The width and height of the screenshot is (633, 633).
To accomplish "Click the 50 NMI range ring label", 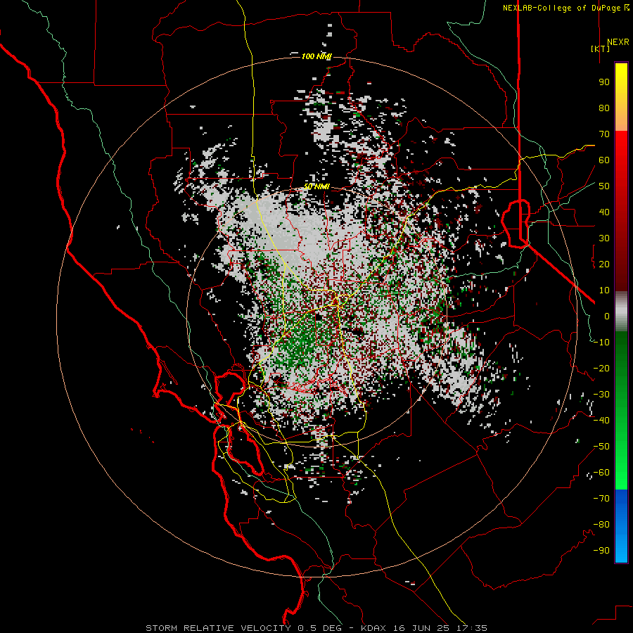I will [316, 186].
